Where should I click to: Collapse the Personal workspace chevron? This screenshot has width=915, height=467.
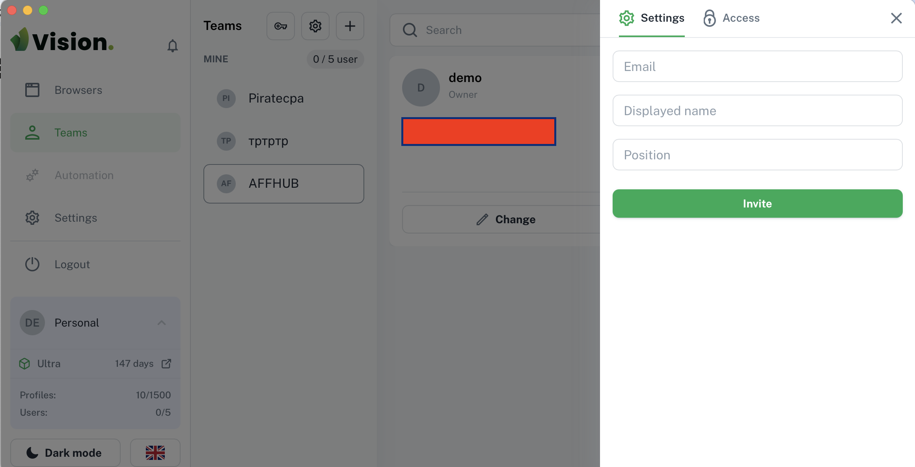(162, 323)
